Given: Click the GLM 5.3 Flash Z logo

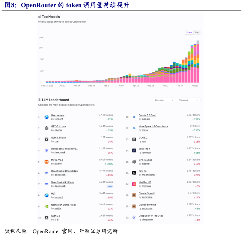Looking at the screenshot, I should coord(46,139).
